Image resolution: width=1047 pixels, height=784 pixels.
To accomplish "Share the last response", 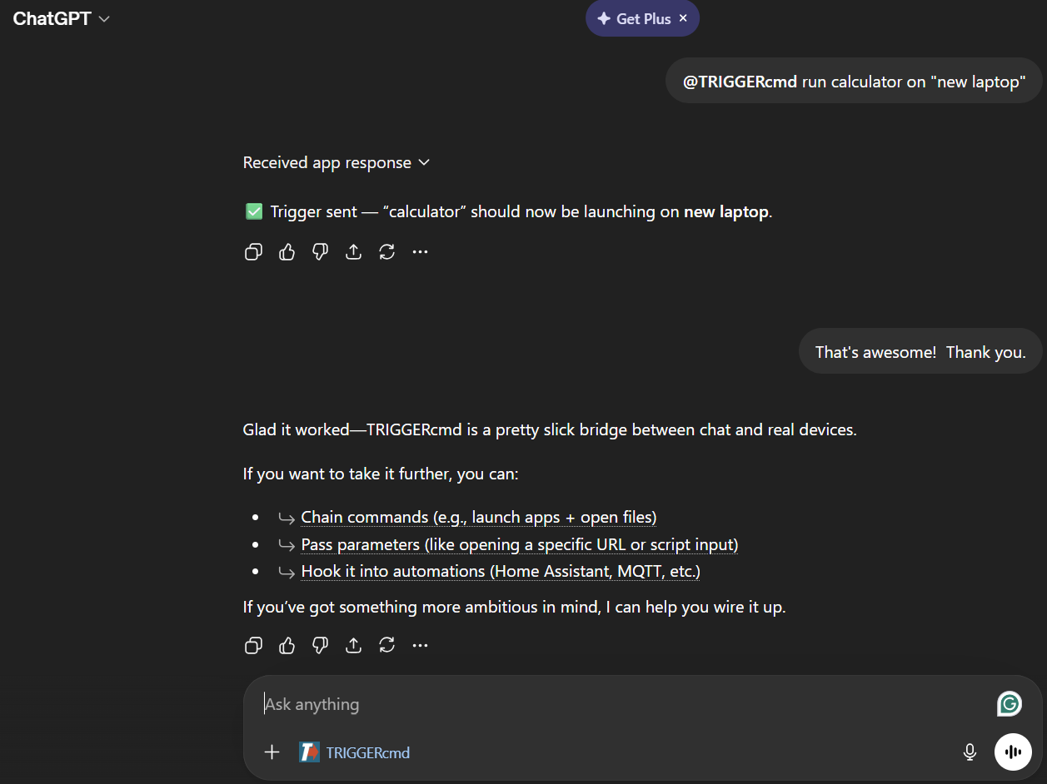I will (353, 645).
